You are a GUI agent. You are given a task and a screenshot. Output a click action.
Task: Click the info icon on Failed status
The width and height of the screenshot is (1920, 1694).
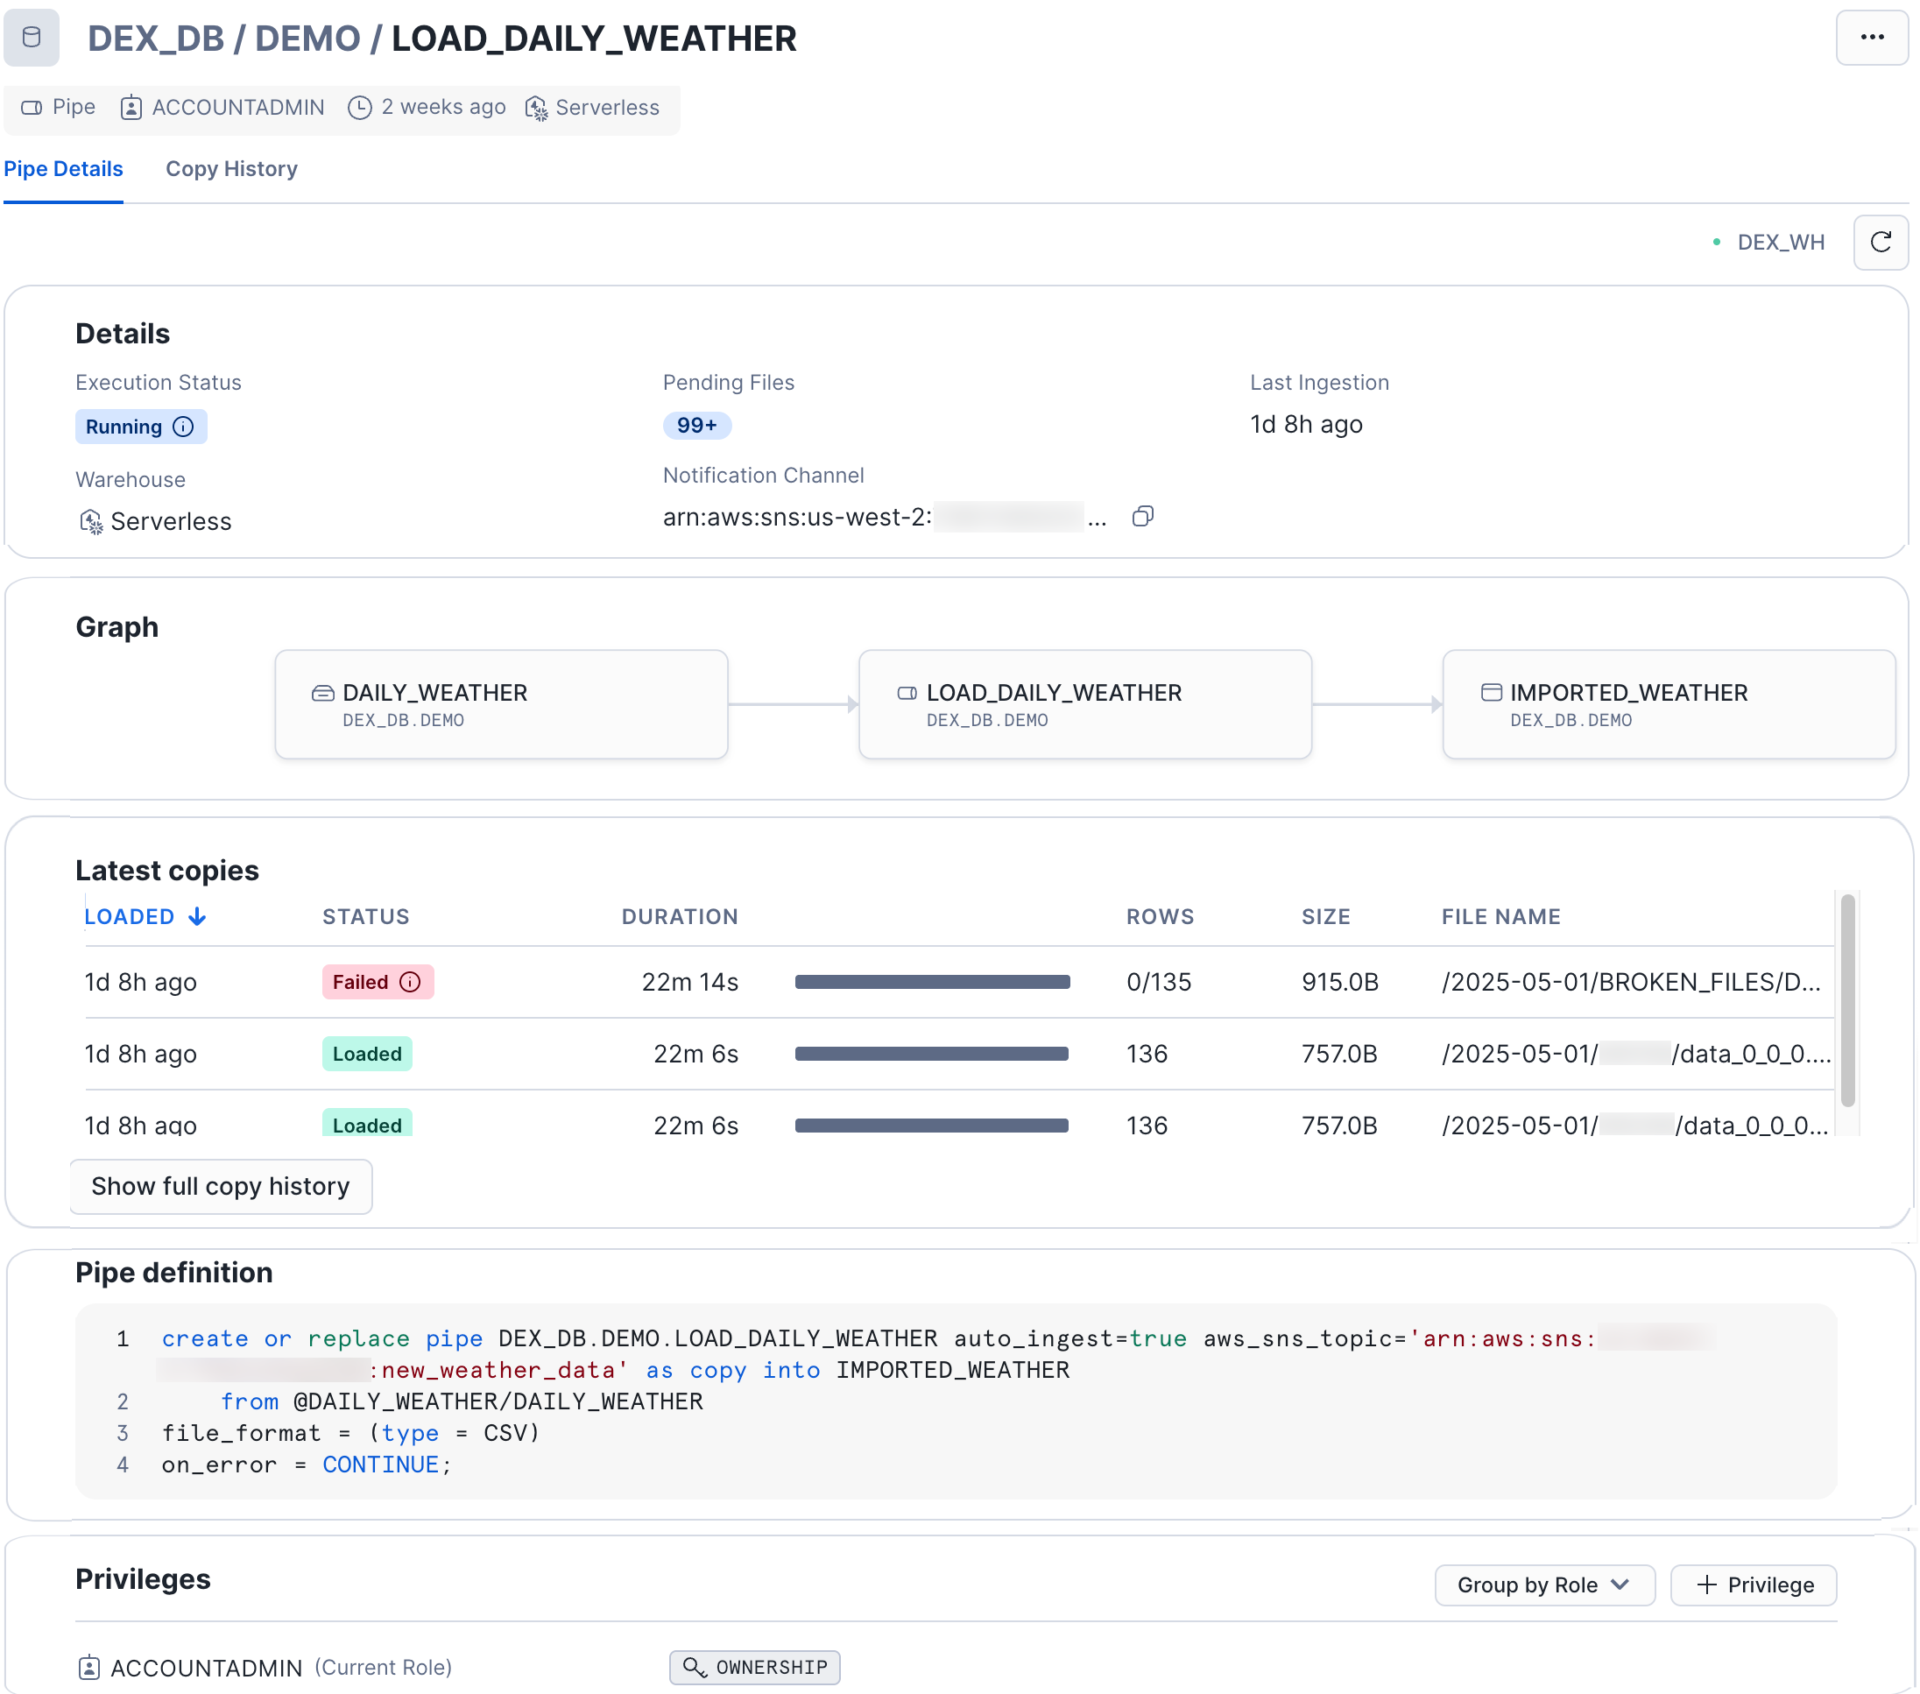coord(411,982)
